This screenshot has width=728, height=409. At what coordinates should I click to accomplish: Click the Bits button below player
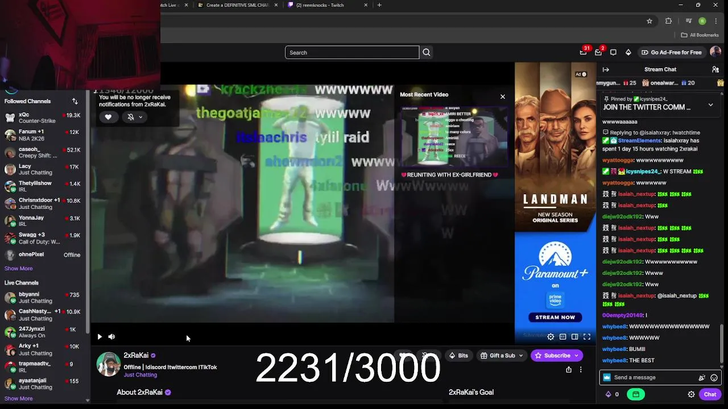pyautogui.click(x=458, y=356)
